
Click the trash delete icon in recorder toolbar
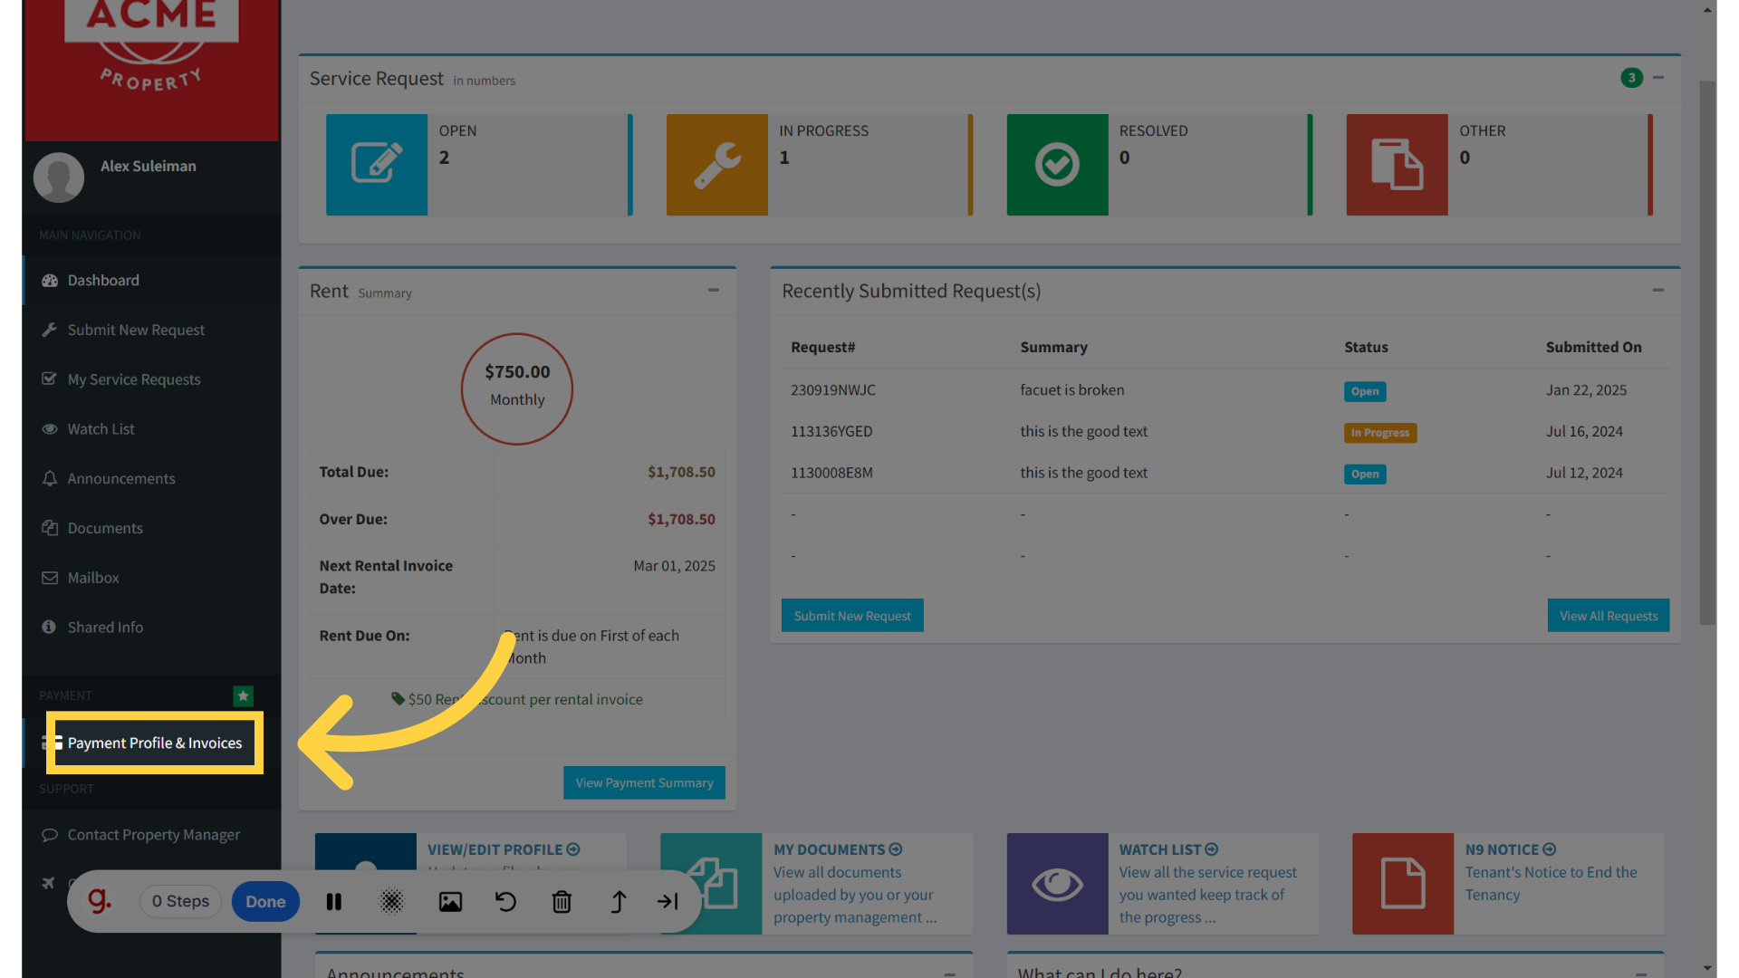(562, 902)
